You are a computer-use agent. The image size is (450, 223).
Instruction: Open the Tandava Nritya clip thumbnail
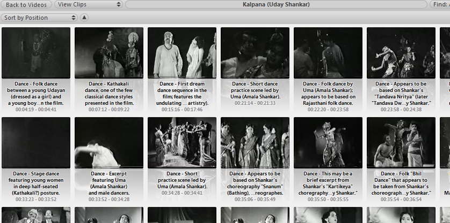click(x=401, y=52)
